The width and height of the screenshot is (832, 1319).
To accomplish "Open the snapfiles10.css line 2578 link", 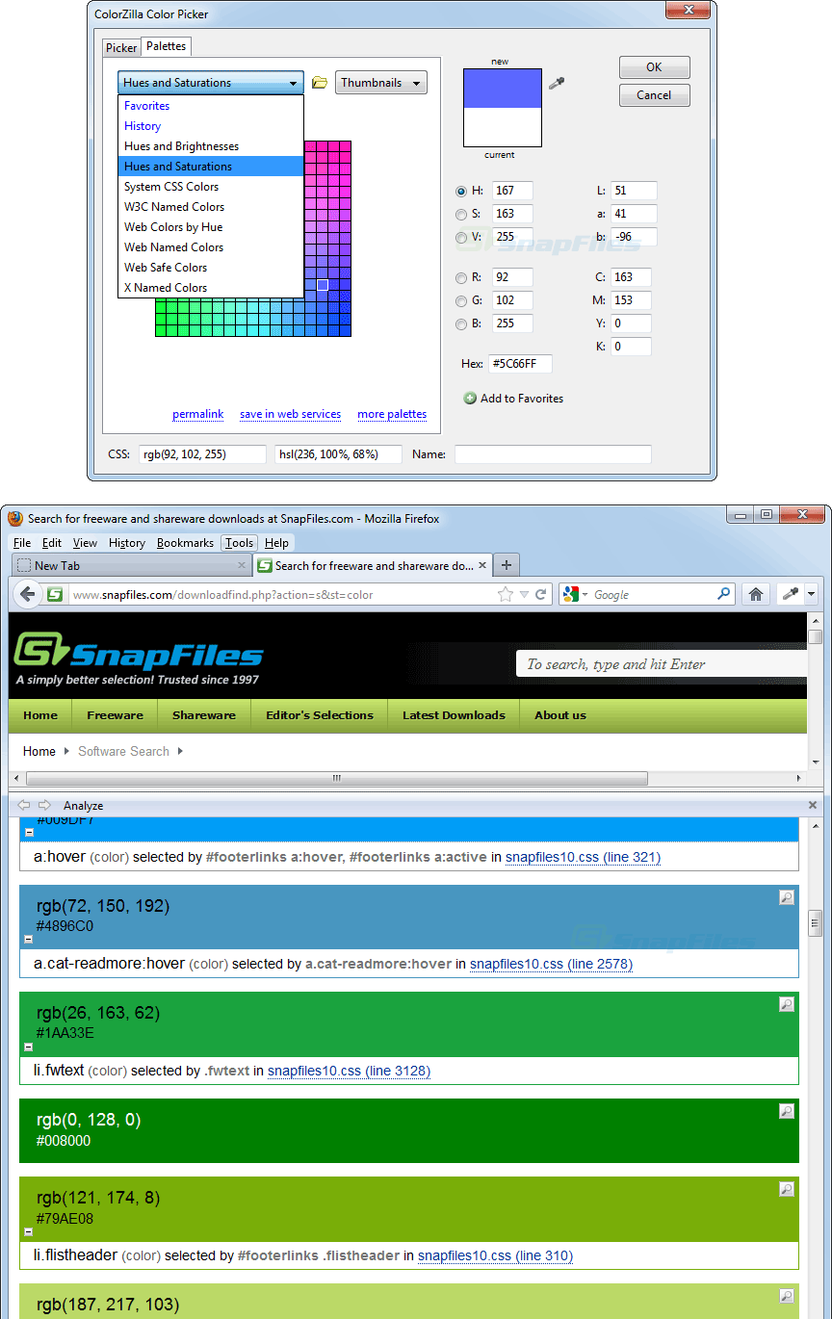I will coord(551,964).
